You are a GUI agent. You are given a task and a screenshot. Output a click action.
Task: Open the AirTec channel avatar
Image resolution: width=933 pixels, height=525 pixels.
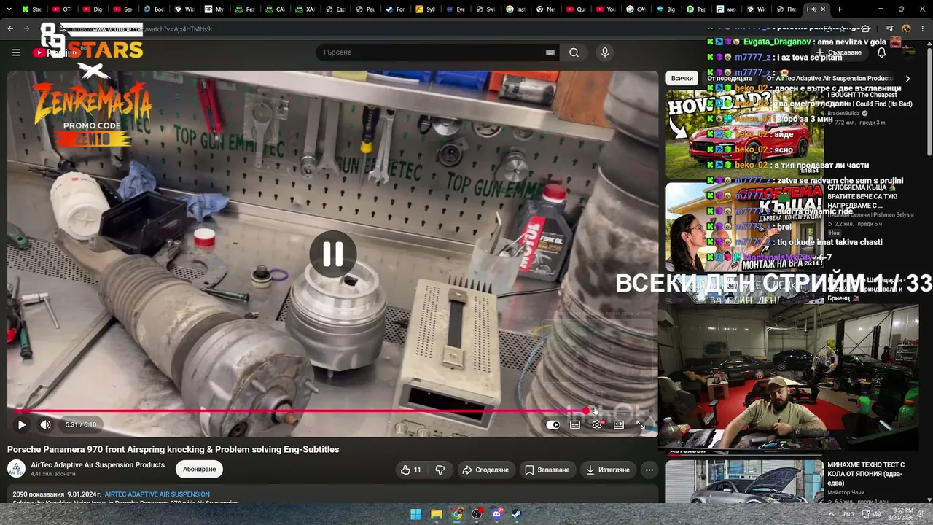16,469
